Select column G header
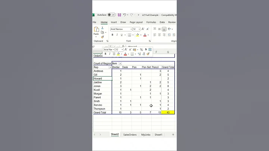Viewport: 269px width, 151px height. click(168, 52)
